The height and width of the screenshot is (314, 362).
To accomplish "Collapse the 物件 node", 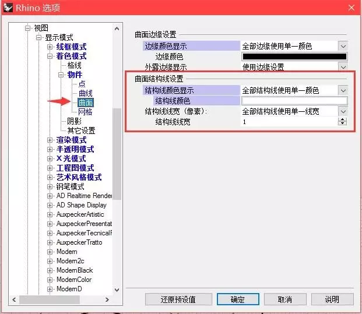I will pyautogui.click(x=61, y=75).
